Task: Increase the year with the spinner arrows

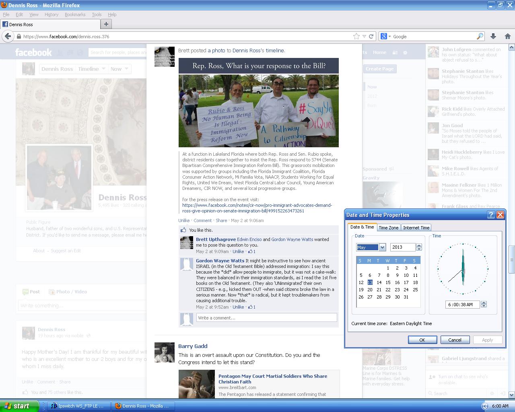Action: click(419, 245)
